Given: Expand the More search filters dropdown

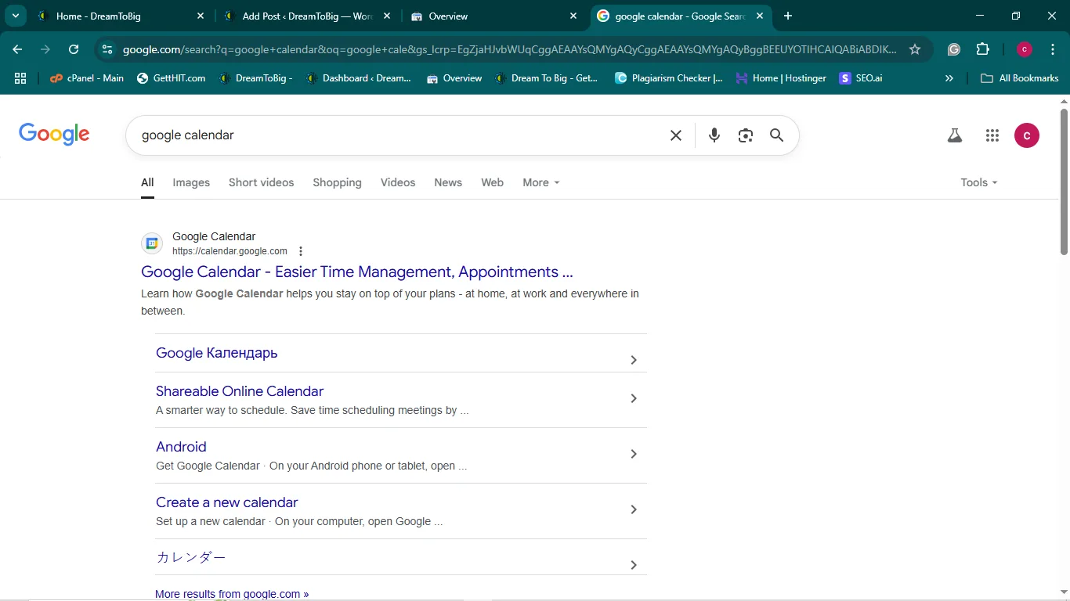Looking at the screenshot, I should point(541,182).
